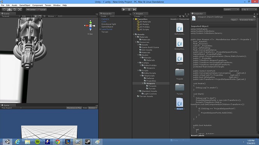Toggle Maximize on Play
Screen dimensions: 259x145
click(x=74, y=108)
